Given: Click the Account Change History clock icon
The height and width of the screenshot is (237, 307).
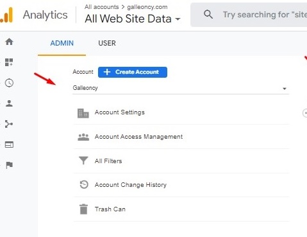Looking at the screenshot, I should 84,184.
